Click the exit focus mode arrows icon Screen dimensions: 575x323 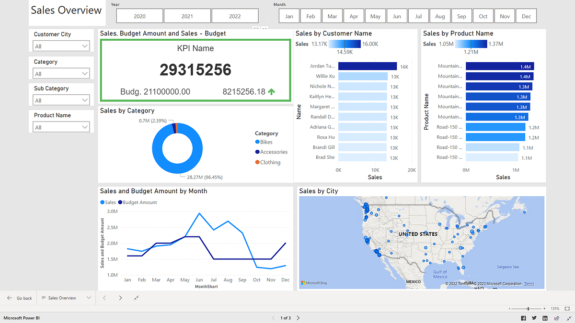coord(569,318)
